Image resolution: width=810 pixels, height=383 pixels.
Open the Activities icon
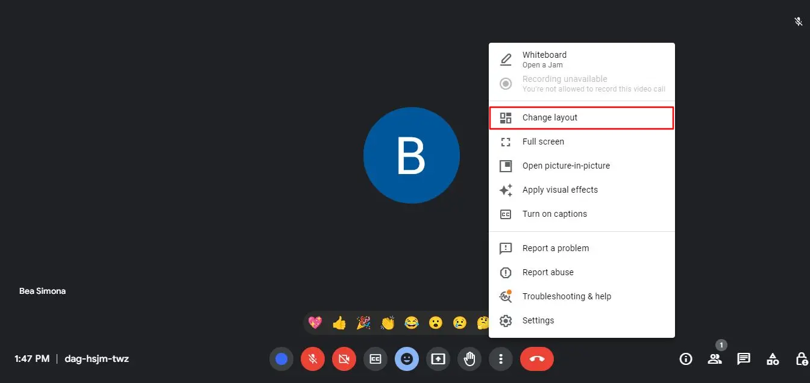coord(773,358)
